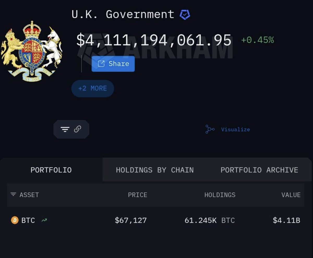
Task: Sort by the VALUE column header
Action: point(291,195)
